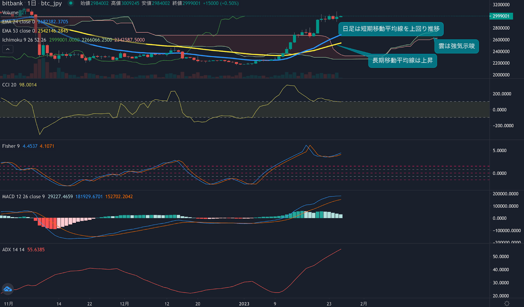Click the CCI 20 indicator label
Image resolution: width=524 pixels, height=307 pixels.
tap(9, 85)
